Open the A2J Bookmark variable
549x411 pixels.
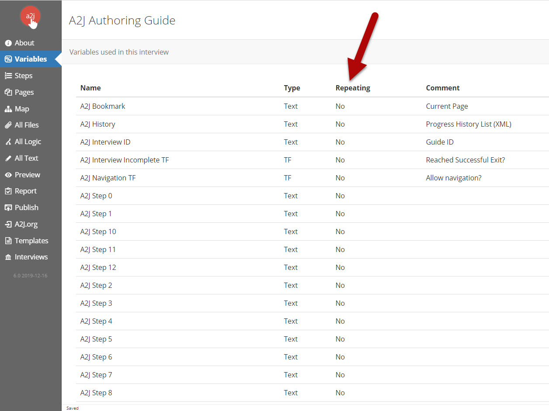pos(102,106)
